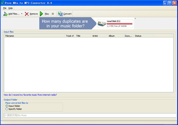
Task: Click the output folder path field
Action: (90, 115)
